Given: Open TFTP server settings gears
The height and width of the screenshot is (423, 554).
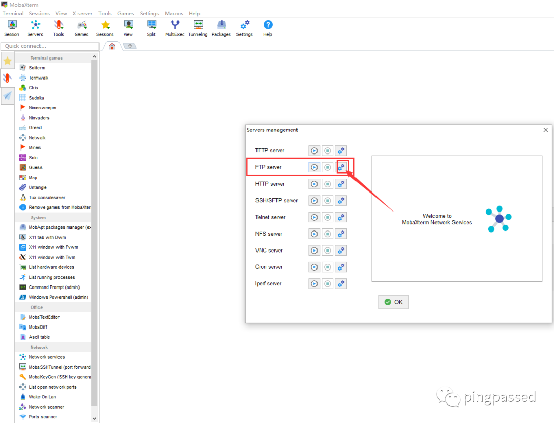Looking at the screenshot, I should (x=341, y=150).
